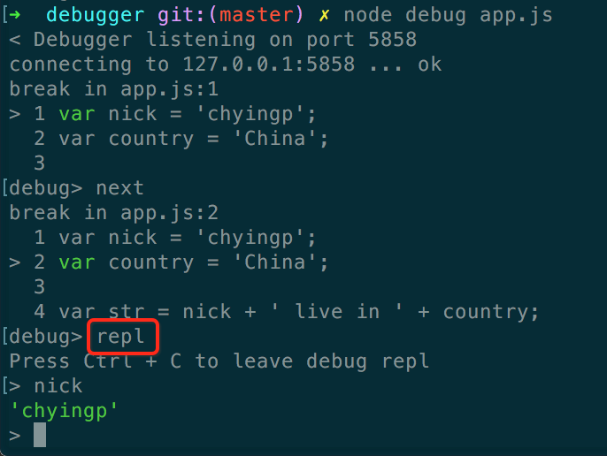Click 'break in app.js:1' text
607x456 pixels.
point(114,90)
